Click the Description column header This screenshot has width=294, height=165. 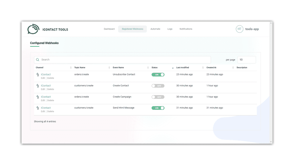(x=242, y=68)
